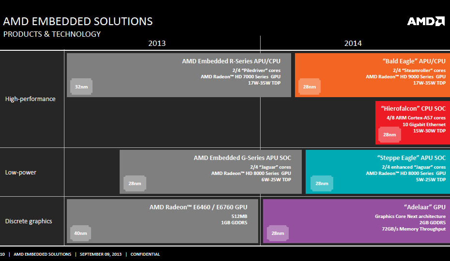Click the 28nm chip badge on G-Series block
The height and width of the screenshot is (261, 450).
135,183
